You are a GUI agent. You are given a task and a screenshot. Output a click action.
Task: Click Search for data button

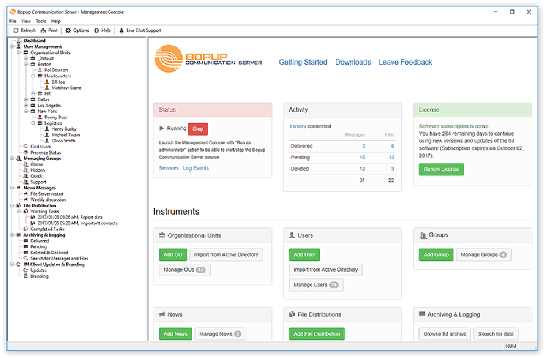tap(496, 333)
